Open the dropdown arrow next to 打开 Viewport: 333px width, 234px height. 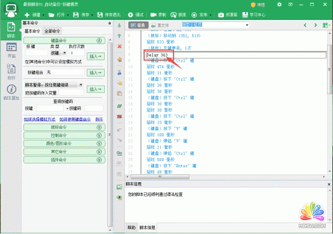tap(68, 15)
